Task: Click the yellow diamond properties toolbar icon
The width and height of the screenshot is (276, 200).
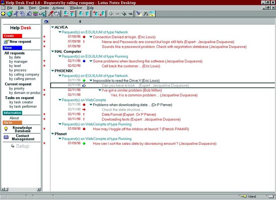Action: pos(3,14)
